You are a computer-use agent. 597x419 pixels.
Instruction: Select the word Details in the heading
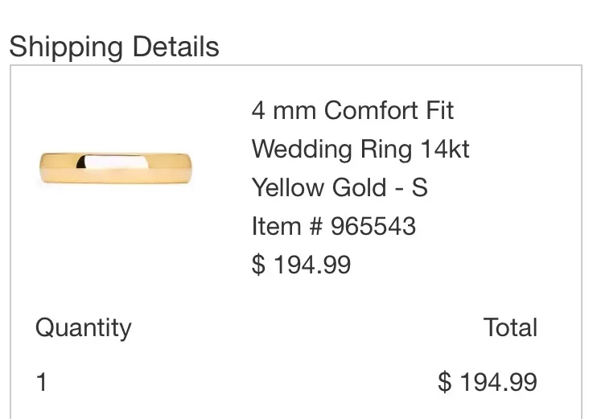pyautogui.click(x=175, y=47)
